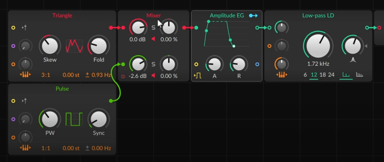The width and height of the screenshot is (384, 162).
Task: Click the gate input icon in Amplitude EG
Action: tap(198, 75)
